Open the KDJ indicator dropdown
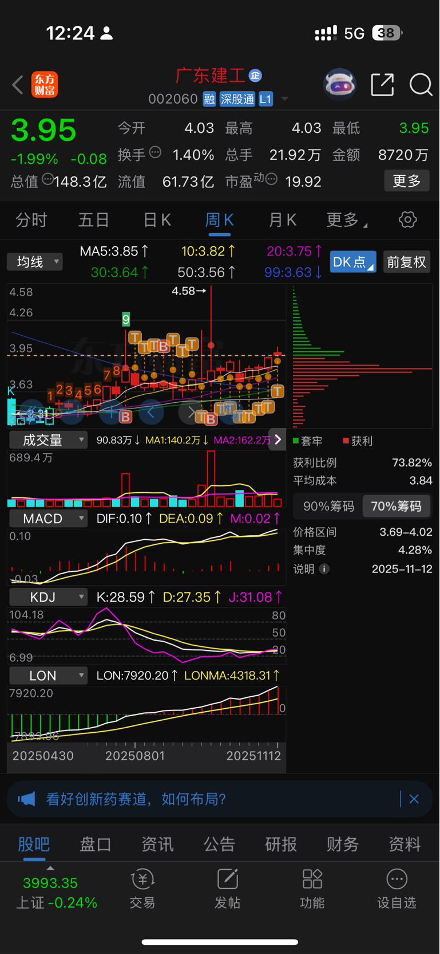Viewport: 440px width, 954px height. click(49, 597)
